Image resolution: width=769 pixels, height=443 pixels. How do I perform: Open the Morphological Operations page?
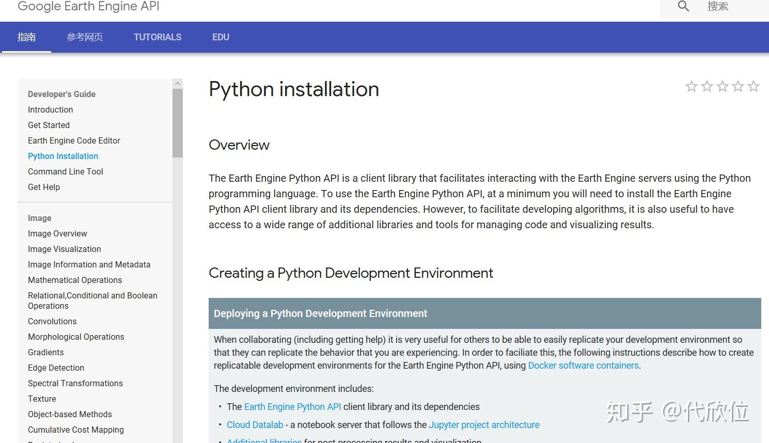(76, 337)
